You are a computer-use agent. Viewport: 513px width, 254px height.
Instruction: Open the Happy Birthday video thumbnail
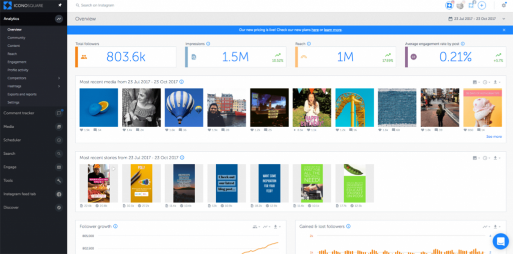click(x=312, y=108)
